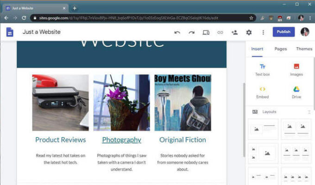This screenshot has width=315, height=185.
Task: Open the Google account avatar
Action: pos(305,32)
